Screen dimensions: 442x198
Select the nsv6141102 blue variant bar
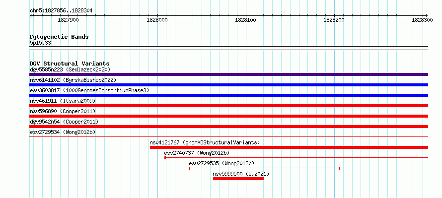click(228, 85)
